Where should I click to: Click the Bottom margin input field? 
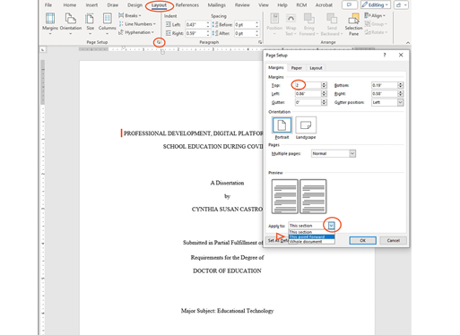pos(385,85)
